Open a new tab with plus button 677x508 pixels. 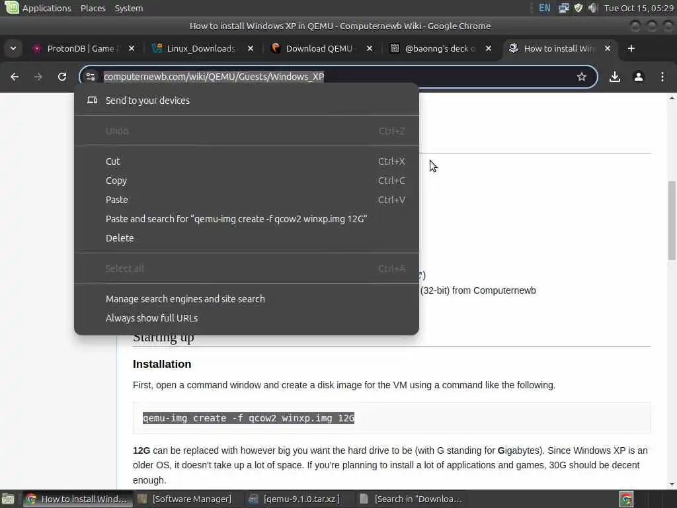[631, 48]
